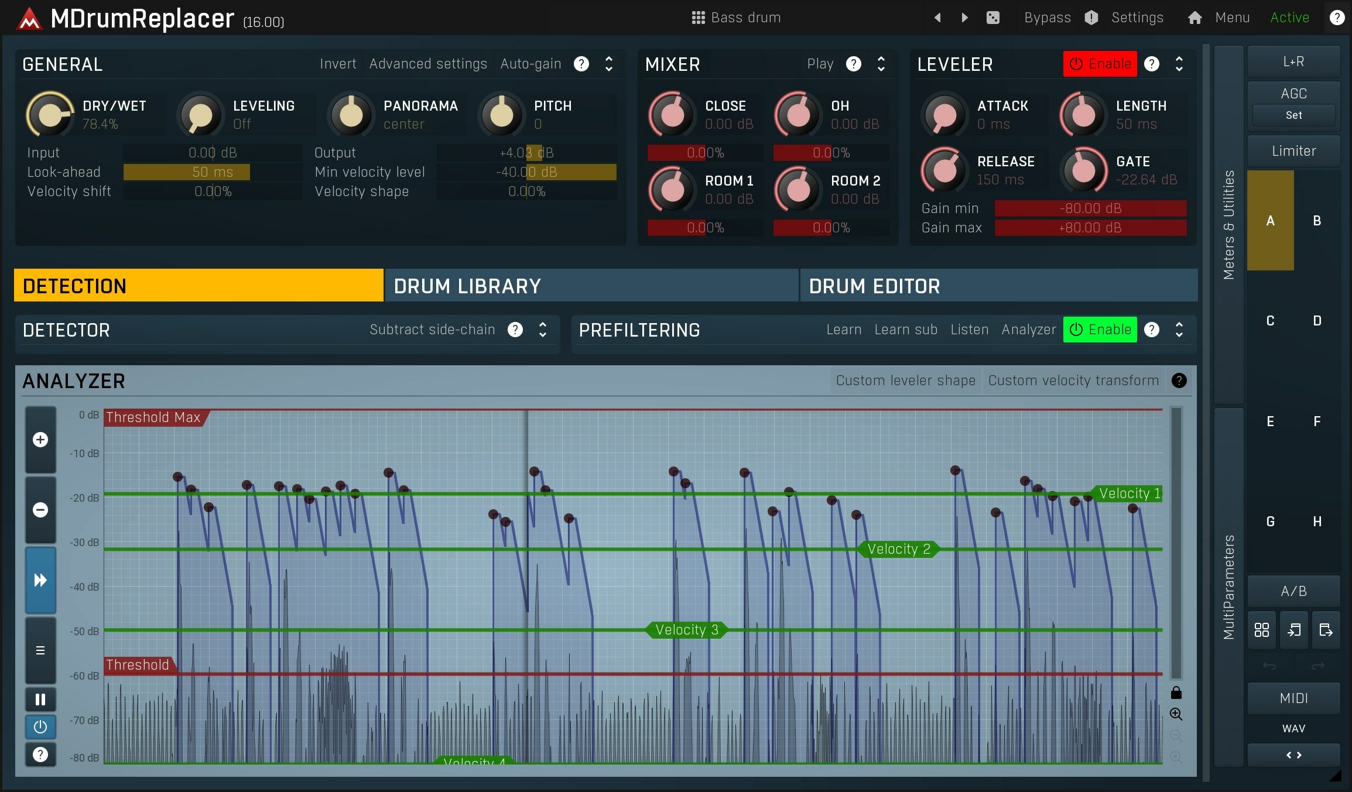This screenshot has width=1352, height=792.
Task: Click the Learn button in Prefiltering
Action: [x=843, y=330]
